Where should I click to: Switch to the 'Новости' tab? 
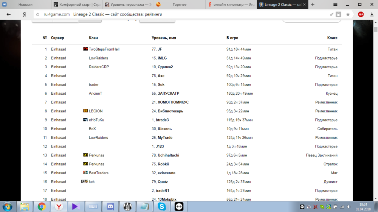coord(25,5)
